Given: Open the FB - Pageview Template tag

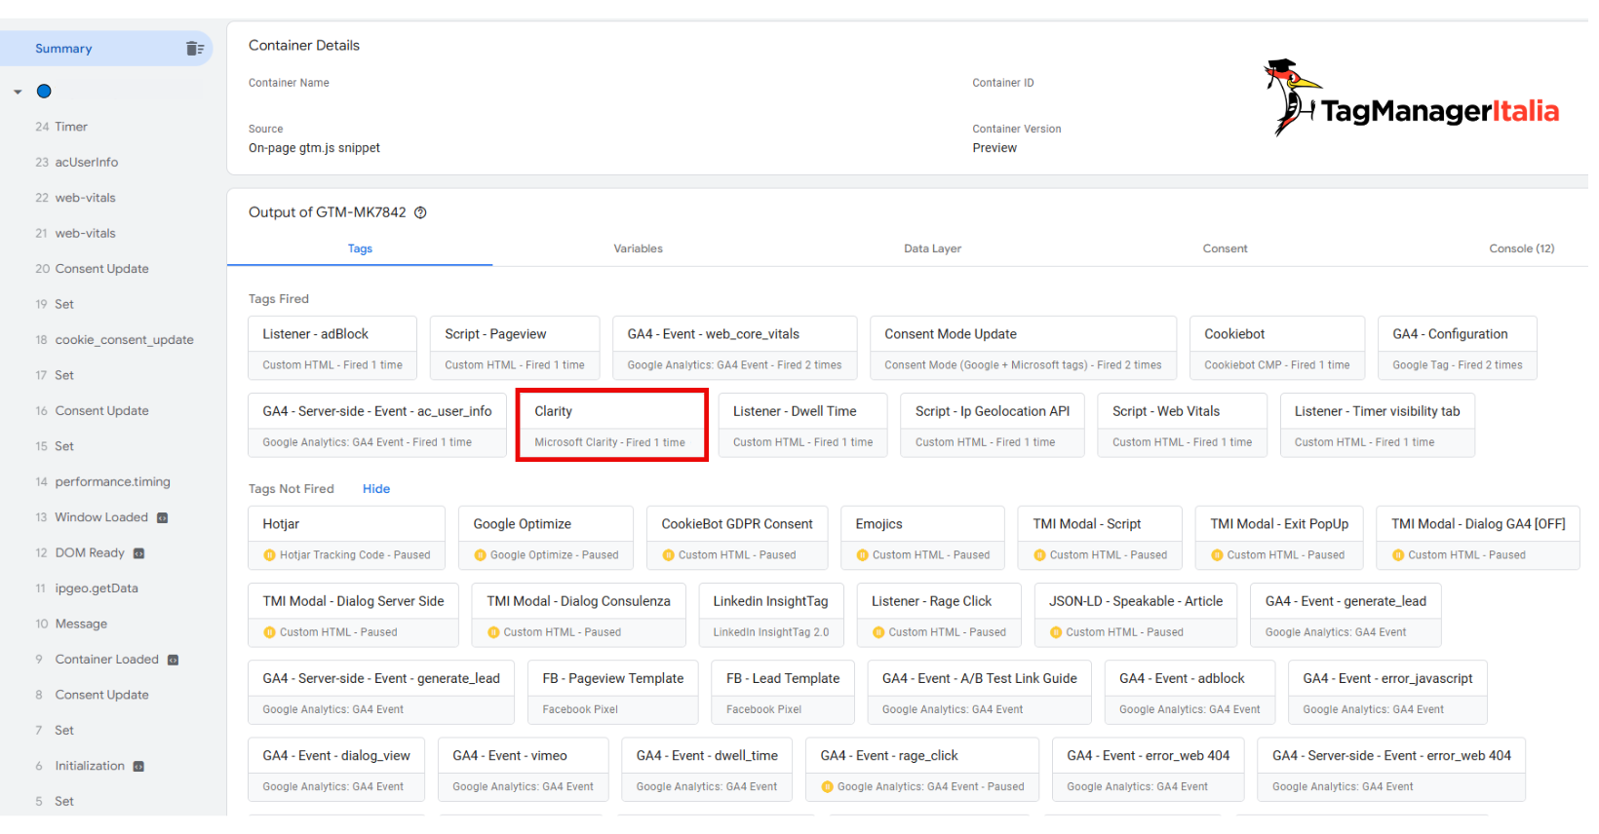Looking at the screenshot, I should (613, 693).
